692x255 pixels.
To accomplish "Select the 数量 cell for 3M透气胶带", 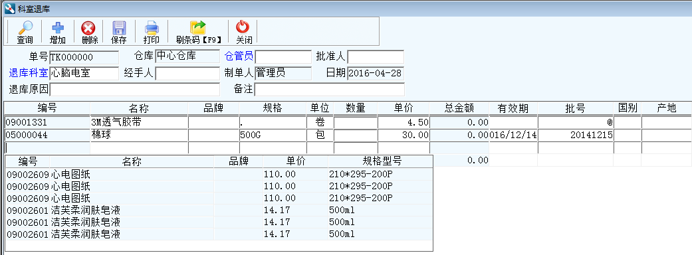I will 355,122.
